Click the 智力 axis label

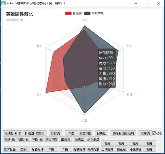click(39, 95)
